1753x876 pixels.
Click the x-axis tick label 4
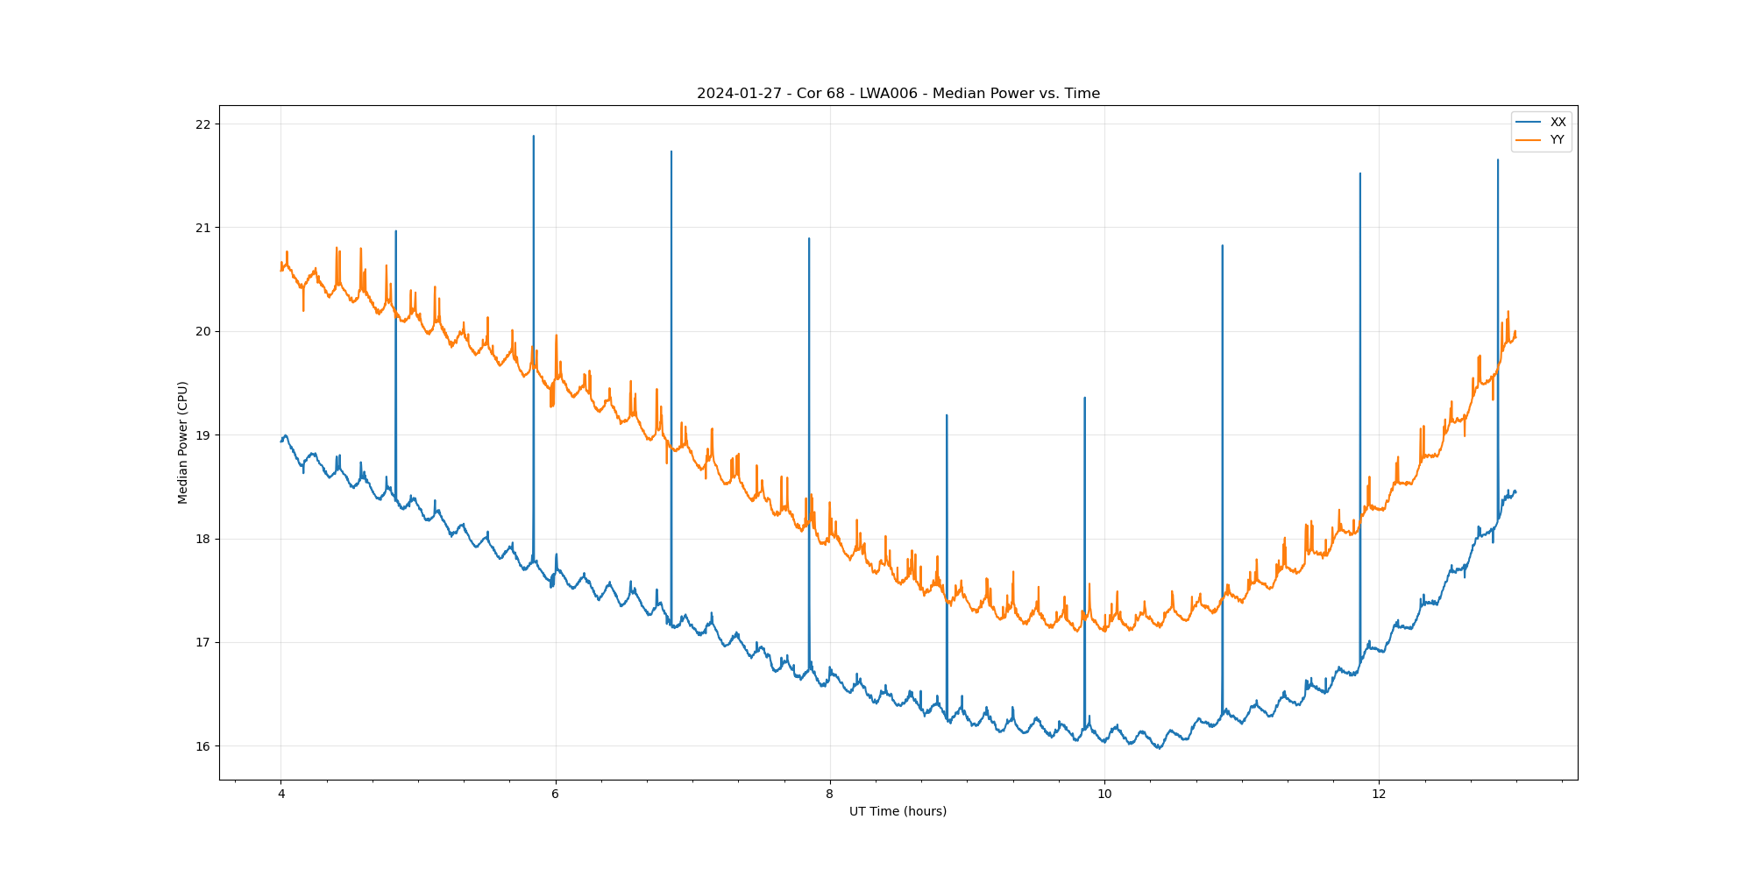coord(280,795)
